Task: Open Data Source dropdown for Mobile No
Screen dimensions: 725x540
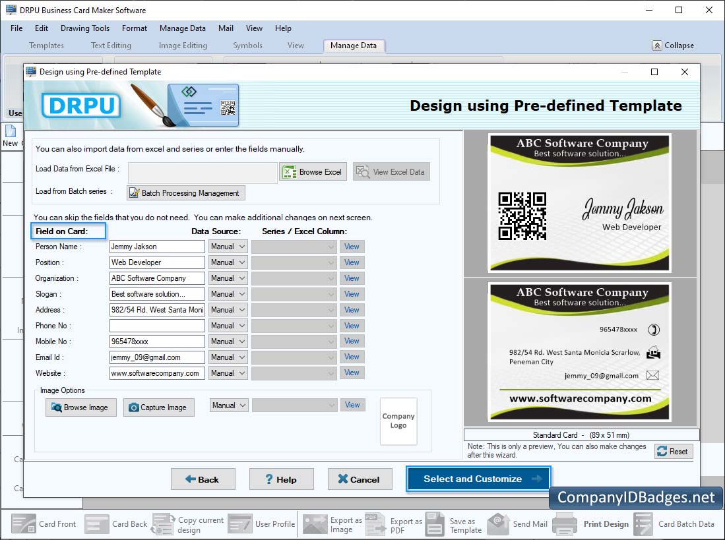Action: 228,342
